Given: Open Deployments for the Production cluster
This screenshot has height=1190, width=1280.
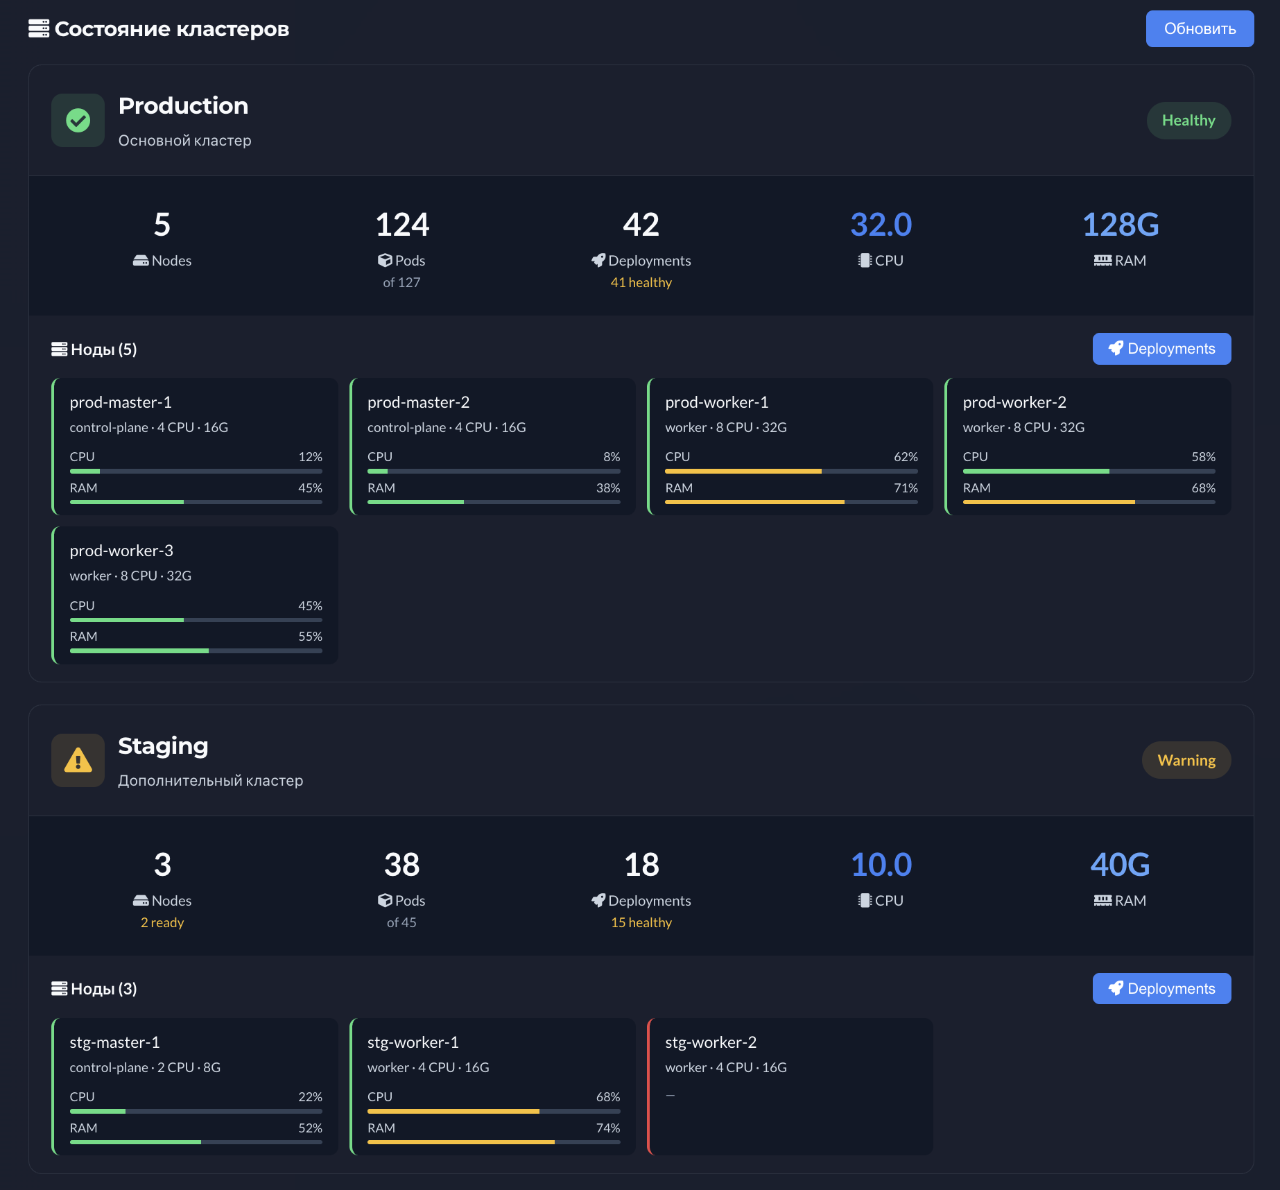Looking at the screenshot, I should (1161, 348).
